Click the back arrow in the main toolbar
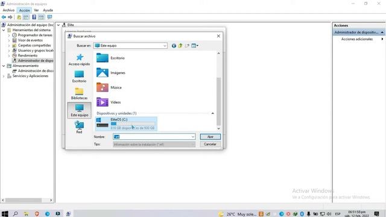 (x=4, y=17)
